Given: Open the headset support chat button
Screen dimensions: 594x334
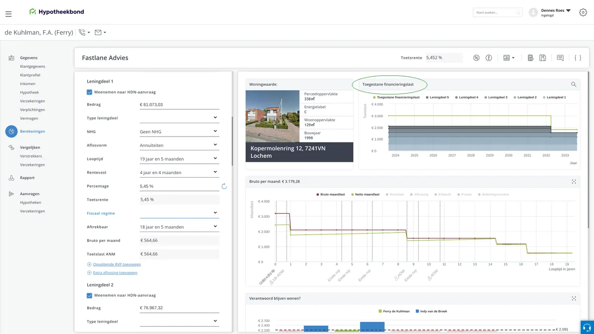Looking at the screenshot, I should (587, 327).
